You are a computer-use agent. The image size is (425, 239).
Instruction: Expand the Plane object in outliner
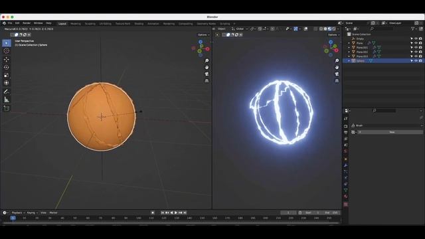[x=349, y=43]
